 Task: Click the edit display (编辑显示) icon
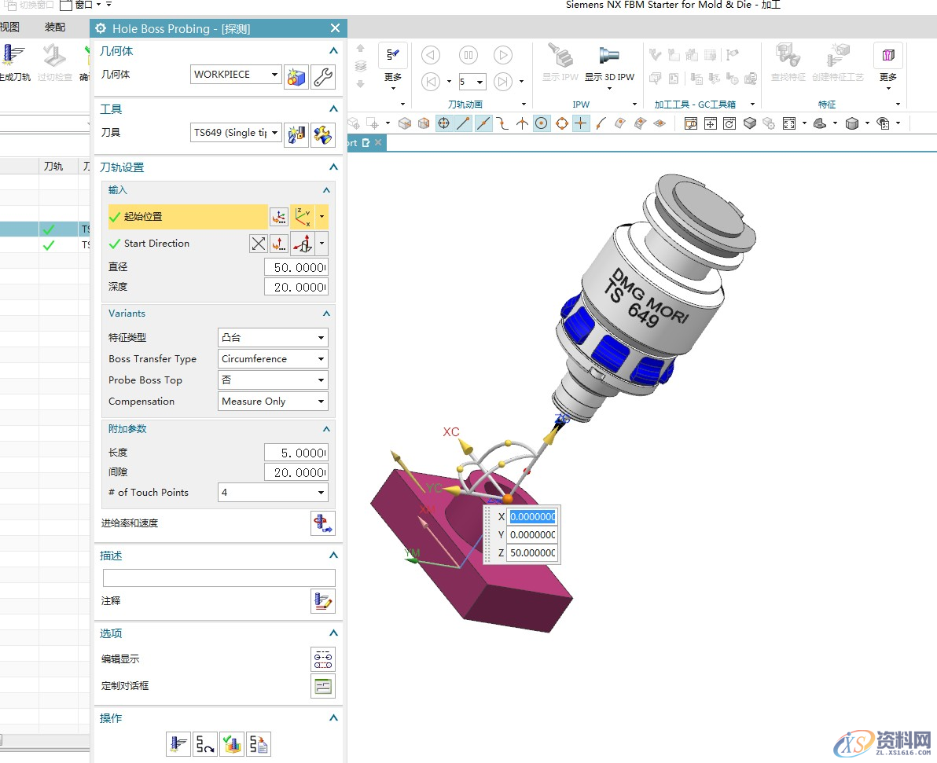[323, 659]
